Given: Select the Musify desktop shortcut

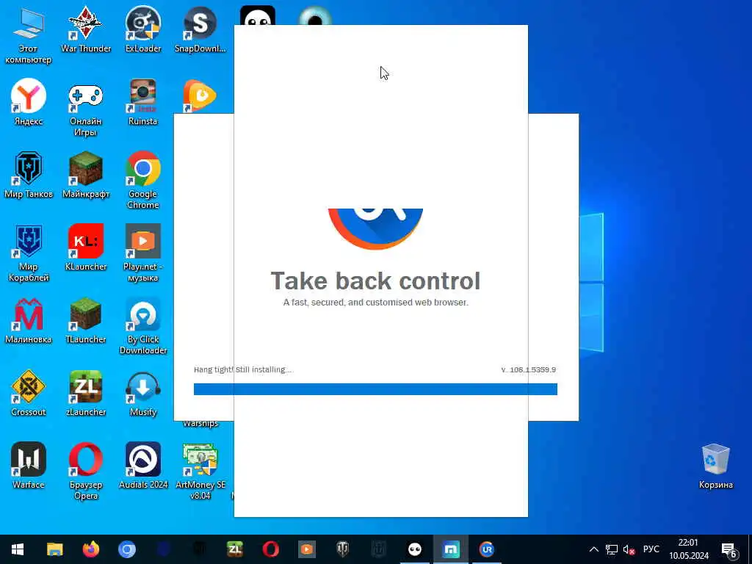Looking at the screenshot, I should click(143, 394).
